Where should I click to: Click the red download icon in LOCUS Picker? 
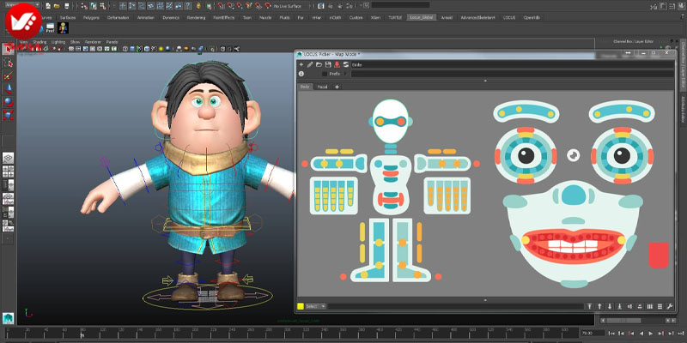337,64
